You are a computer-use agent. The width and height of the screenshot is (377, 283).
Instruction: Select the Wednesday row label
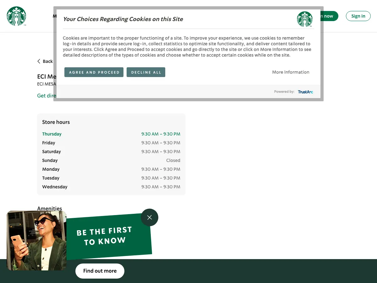click(55, 187)
